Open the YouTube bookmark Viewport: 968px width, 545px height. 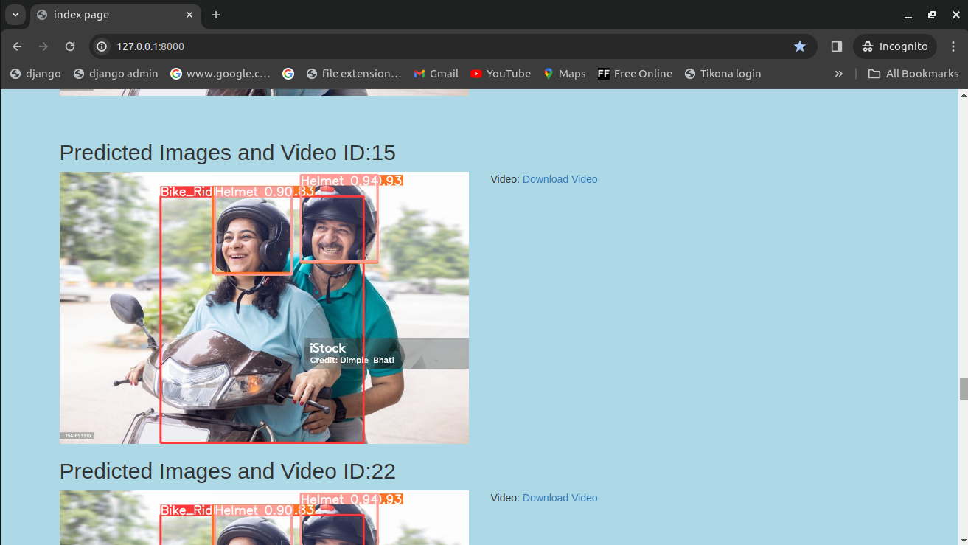pyautogui.click(x=501, y=74)
